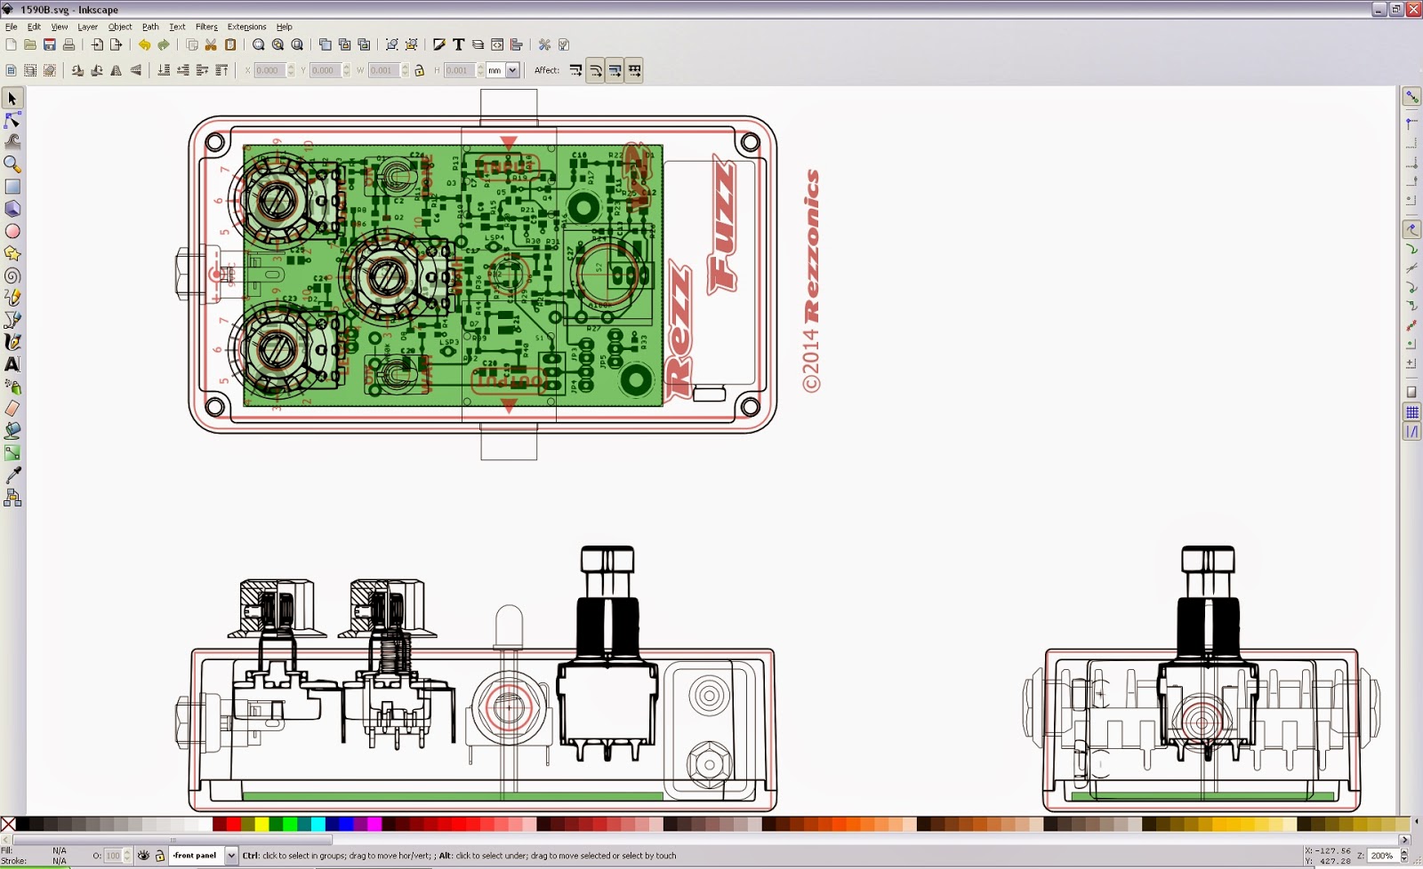This screenshot has height=869, width=1423.
Task: Toggle snapping to grids
Action: 1411,412
